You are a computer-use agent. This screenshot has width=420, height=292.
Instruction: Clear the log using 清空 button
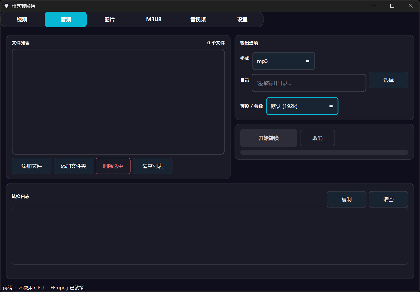(x=388, y=200)
